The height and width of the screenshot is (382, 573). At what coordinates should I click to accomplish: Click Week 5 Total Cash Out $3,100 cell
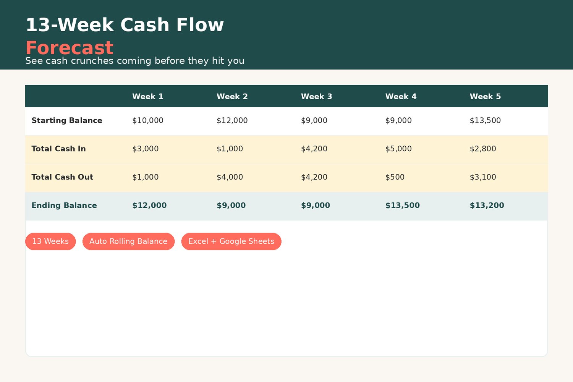(483, 177)
